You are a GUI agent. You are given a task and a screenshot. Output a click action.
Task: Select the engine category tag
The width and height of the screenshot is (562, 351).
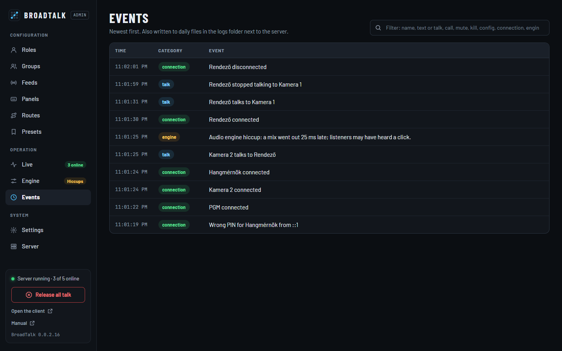tap(169, 137)
